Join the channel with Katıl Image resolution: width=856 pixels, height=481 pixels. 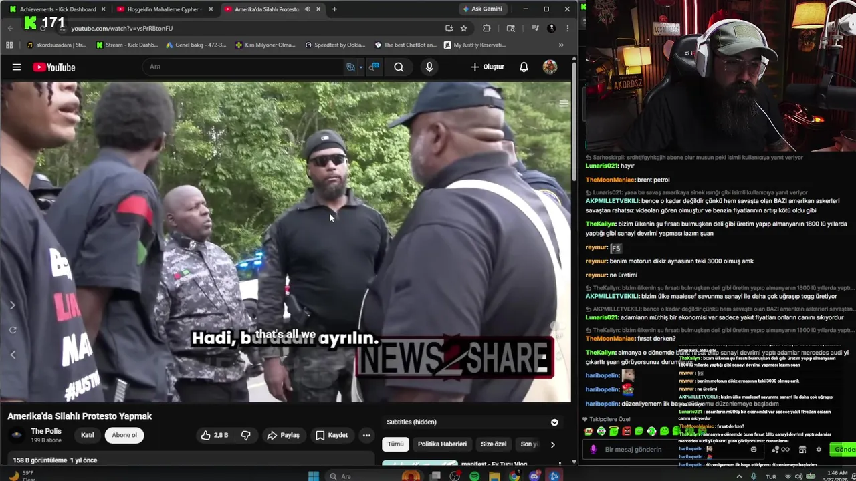[x=88, y=435]
